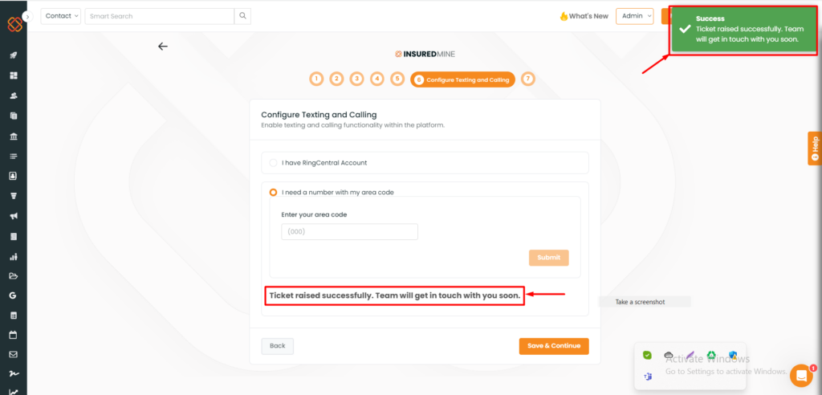Click the funnel pipeline sidebar icon

[14, 196]
